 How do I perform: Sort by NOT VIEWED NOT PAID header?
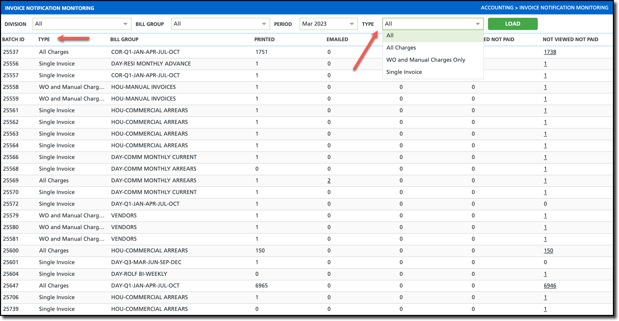coord(570,39)
